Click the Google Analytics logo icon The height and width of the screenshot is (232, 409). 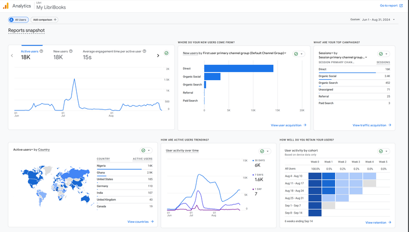pos(6,6)
